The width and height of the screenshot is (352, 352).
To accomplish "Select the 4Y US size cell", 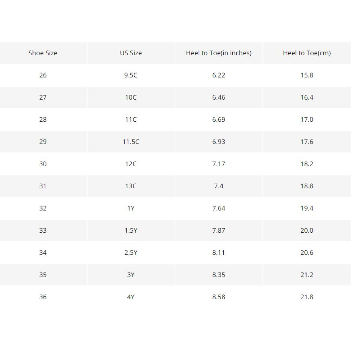I will (131, 297).
